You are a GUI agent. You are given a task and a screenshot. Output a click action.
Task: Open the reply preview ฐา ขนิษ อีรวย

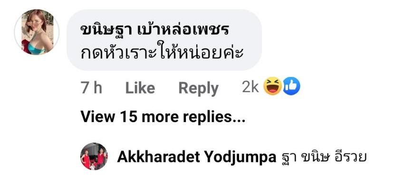(322, 158)
